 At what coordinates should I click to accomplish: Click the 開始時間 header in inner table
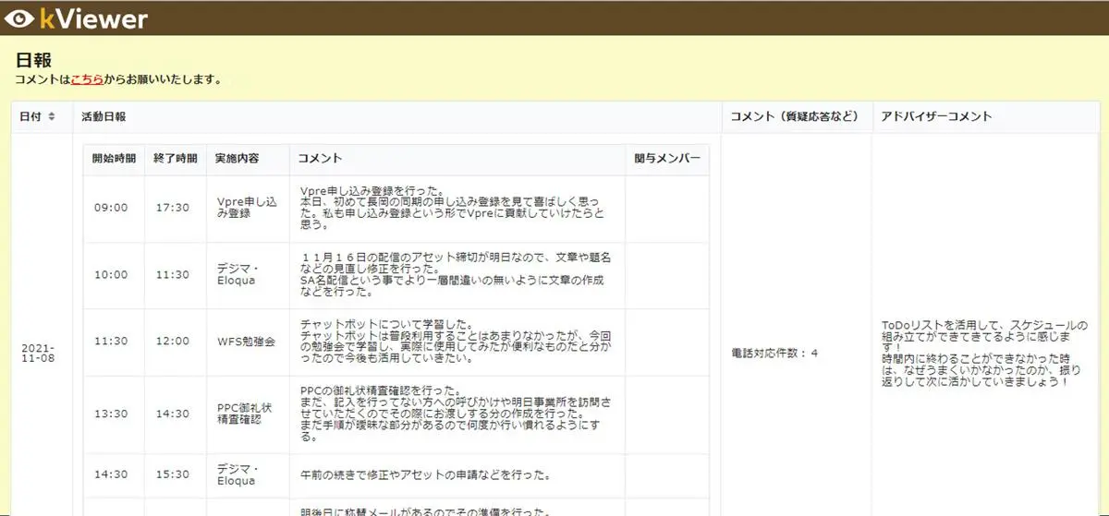pos(114,159)
